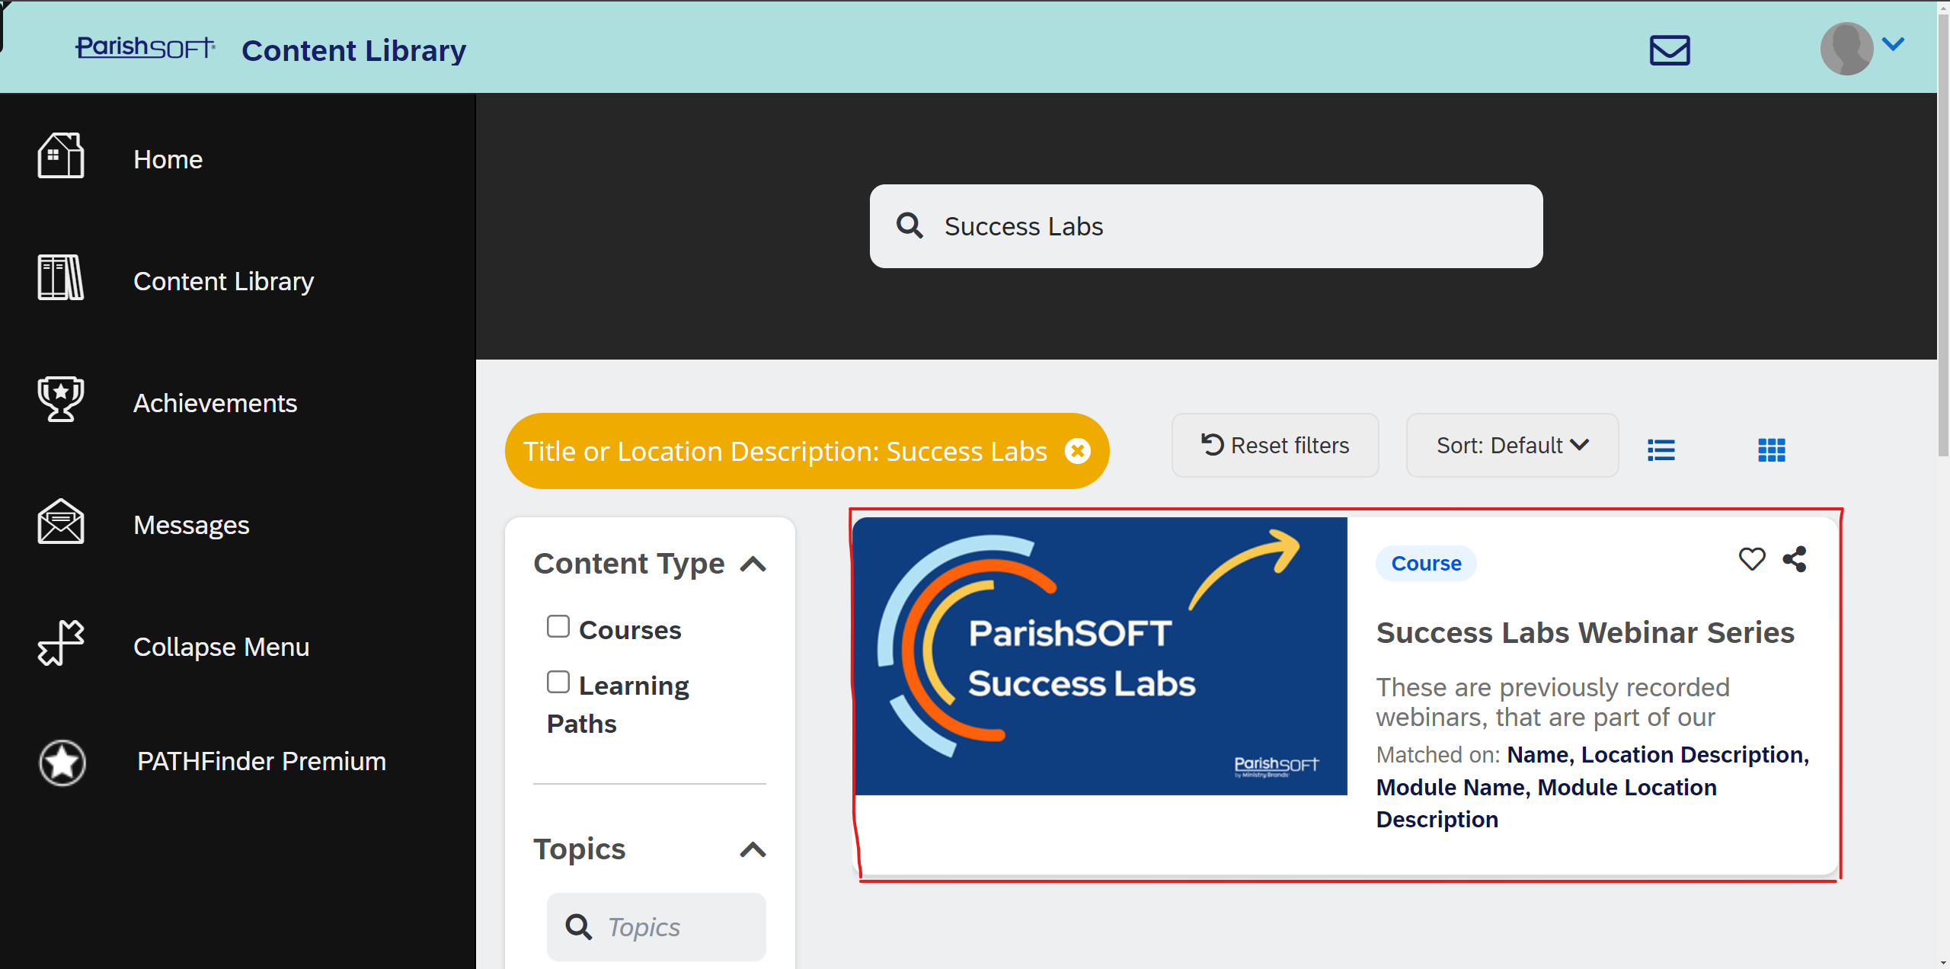This screenshot has width=1950, height=969.
Task: Open the Sort: Default dropdown
Action: click(x=1511, y=446)
